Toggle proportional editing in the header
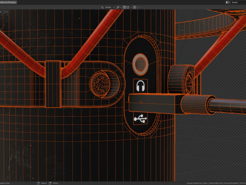The image size is (246, 185). pos(135,7)
